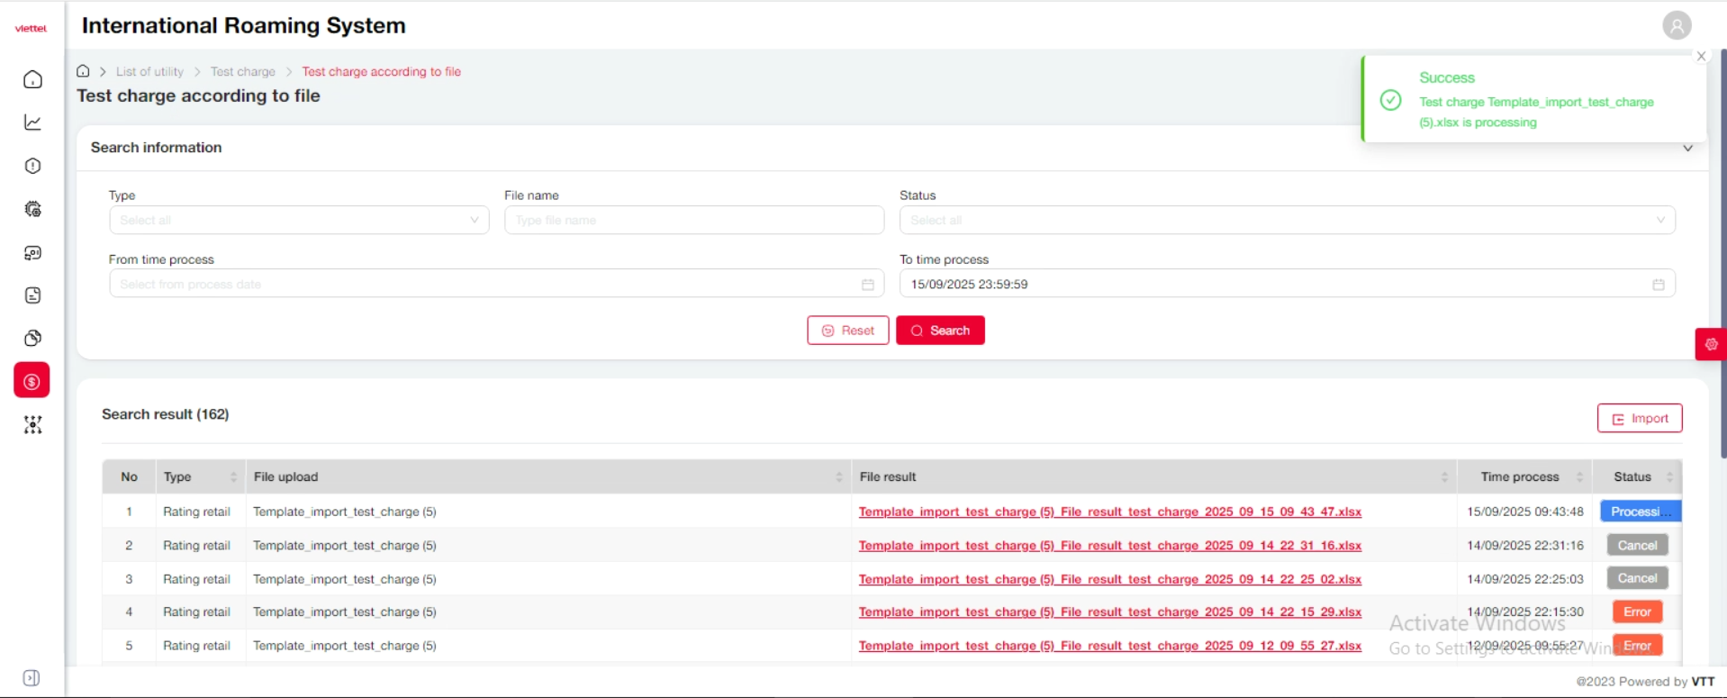Go to List of utility breadcrumb
This screenshot has width=1727, height=698.
tap(149, 72)
